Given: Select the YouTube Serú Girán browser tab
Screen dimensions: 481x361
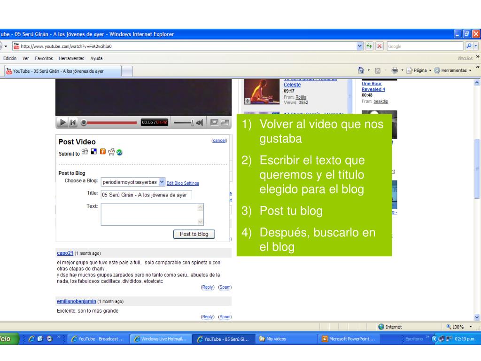Looking at the screenshot, I should point(63,71).
